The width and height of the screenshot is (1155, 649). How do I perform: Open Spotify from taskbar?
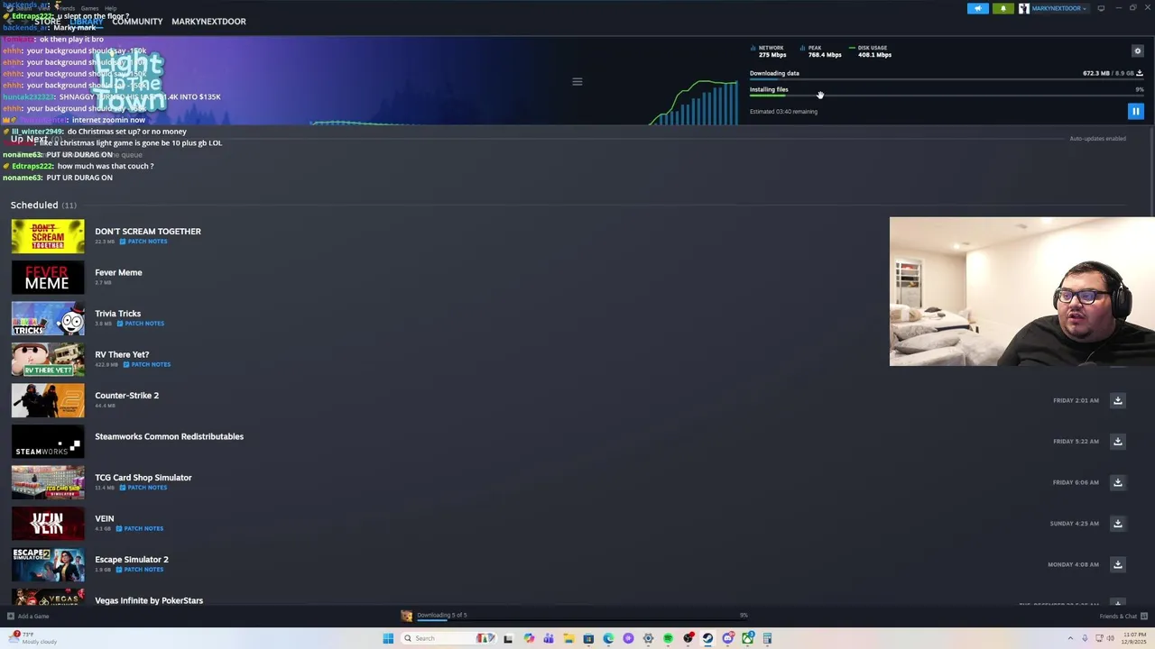(x=668, y=638)
